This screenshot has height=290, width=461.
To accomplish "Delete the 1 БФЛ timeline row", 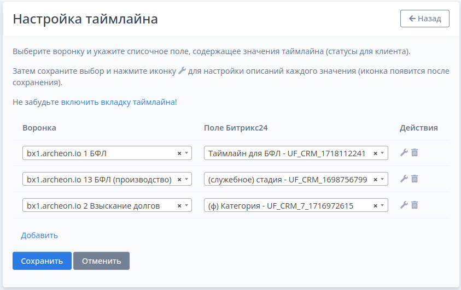I will (415, 152).
